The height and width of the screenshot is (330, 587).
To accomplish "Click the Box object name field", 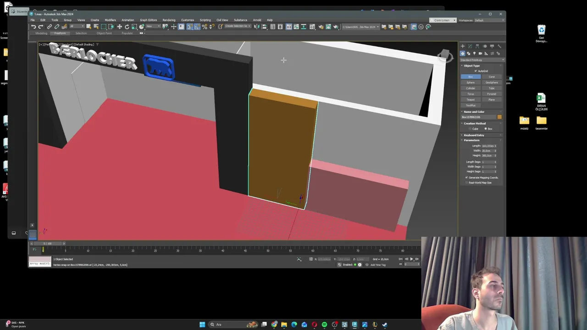I will 479,117.
